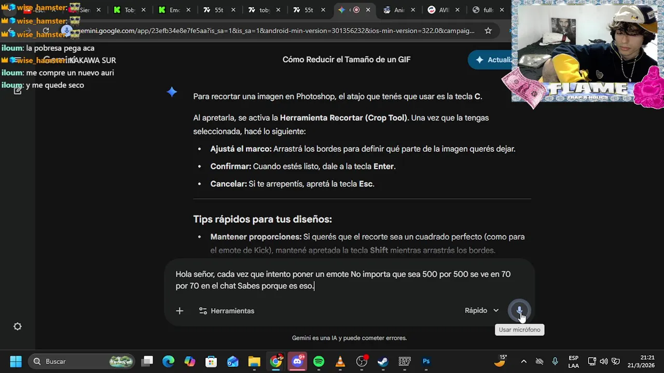The height and width of the screenshot is (373, 664).
Task: Open Task View from the taskbar
Action: [148, 361]
